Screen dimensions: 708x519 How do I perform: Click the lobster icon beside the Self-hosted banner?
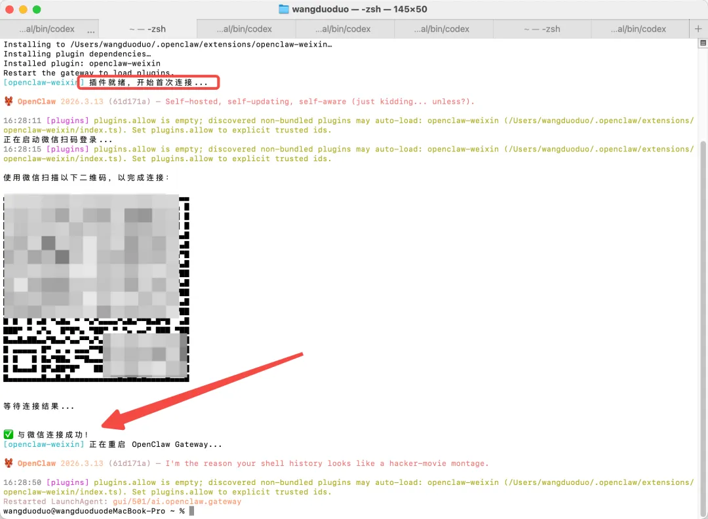8,101
